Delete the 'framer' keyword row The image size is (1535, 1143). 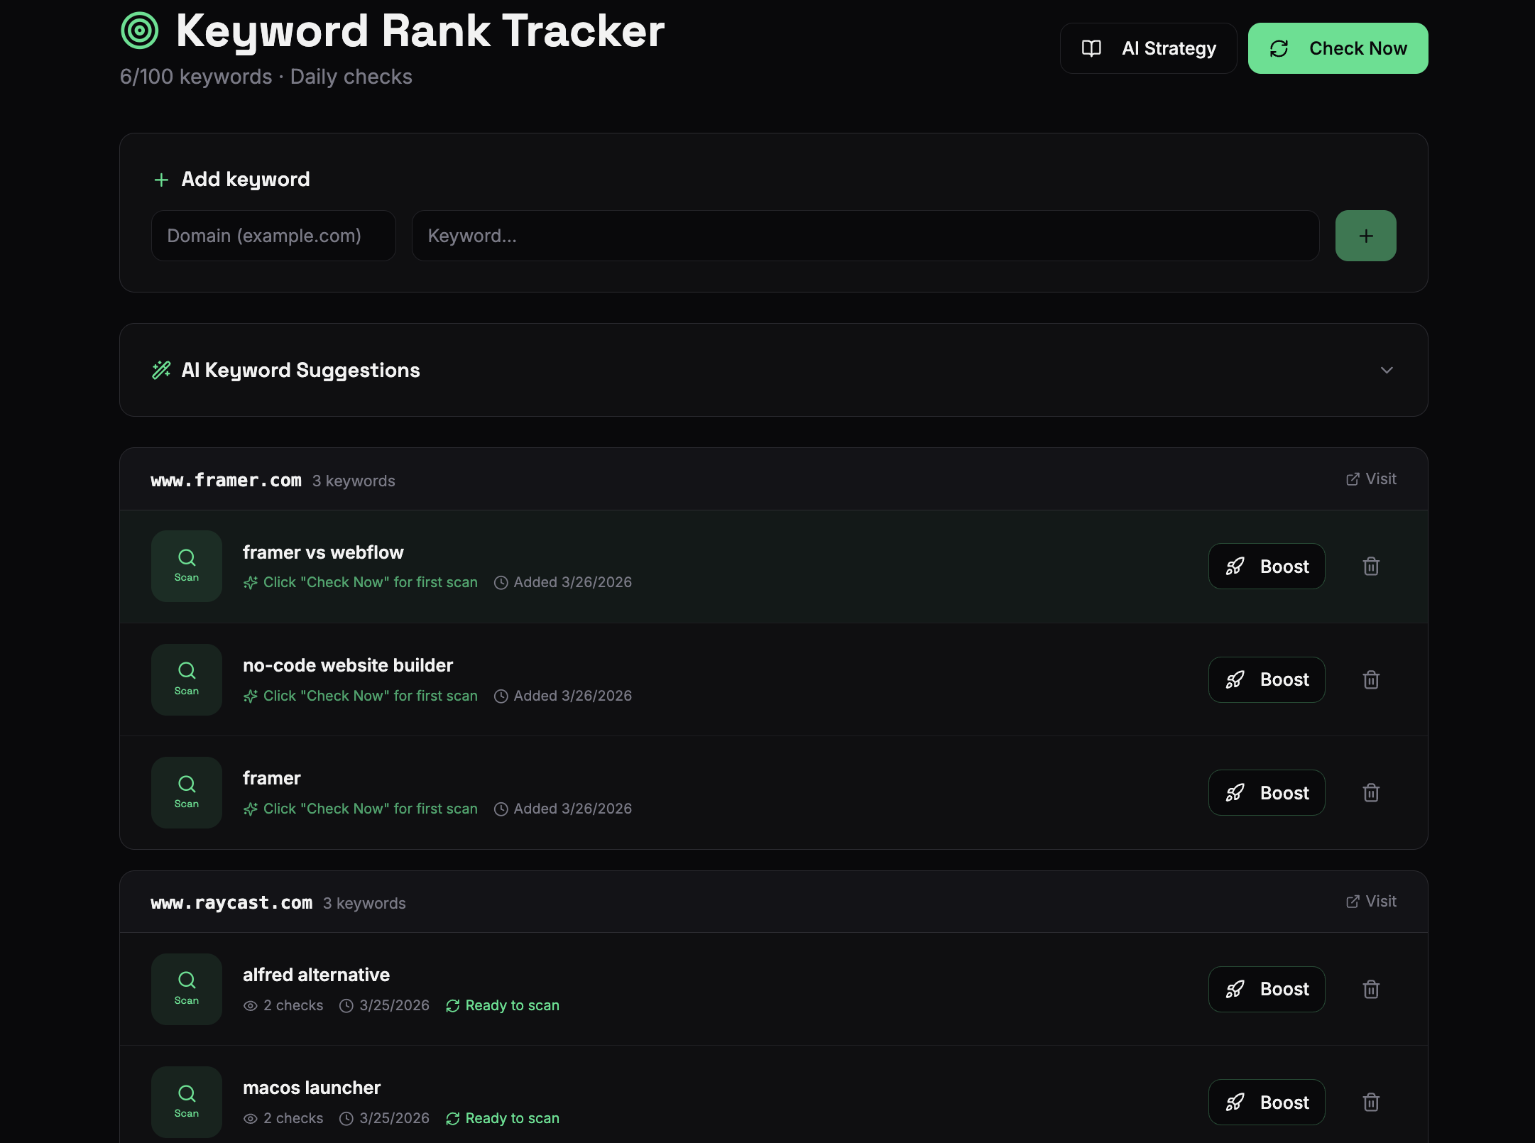pos(1371,792)
